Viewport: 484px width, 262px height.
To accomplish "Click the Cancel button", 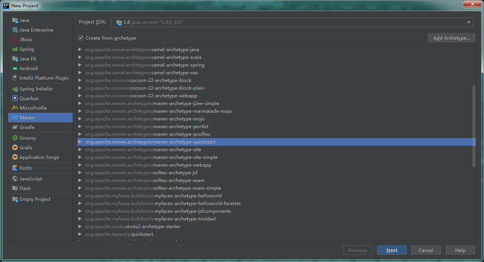I will click(426, 250).
